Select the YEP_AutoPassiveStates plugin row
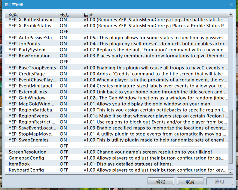 click(x=116, y=38)
